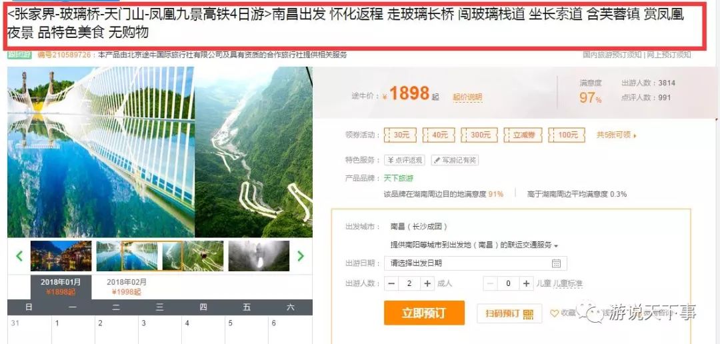Select a date in 请选择出发日期 field

click(x=475, y=263)
